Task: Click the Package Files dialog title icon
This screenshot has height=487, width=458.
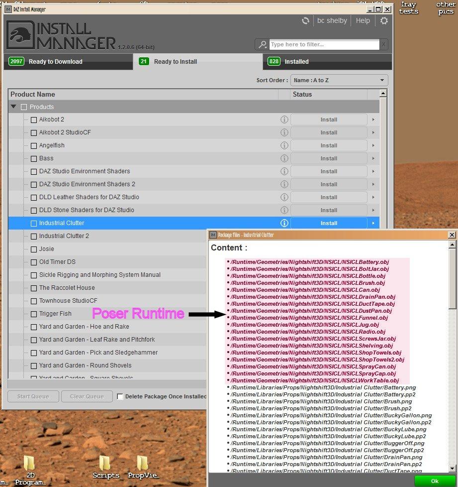Action: coord(213,235)
